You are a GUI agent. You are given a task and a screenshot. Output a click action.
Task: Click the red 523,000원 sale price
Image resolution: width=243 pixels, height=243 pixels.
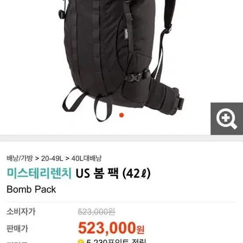click(x=111, y=228)
